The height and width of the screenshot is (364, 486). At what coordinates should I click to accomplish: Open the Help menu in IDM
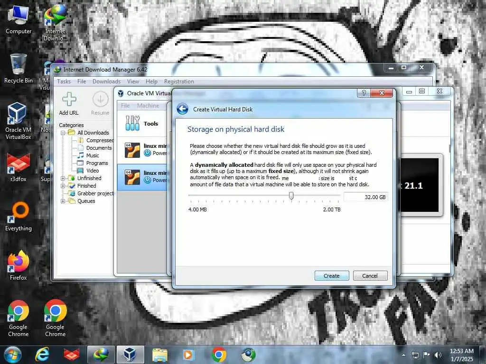point(151,82)
